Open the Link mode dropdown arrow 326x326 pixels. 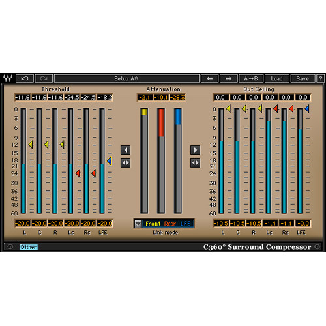pos(138,224)
